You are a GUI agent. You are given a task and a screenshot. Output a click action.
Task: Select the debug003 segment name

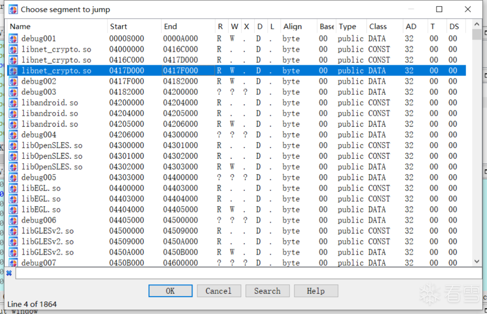39,92
